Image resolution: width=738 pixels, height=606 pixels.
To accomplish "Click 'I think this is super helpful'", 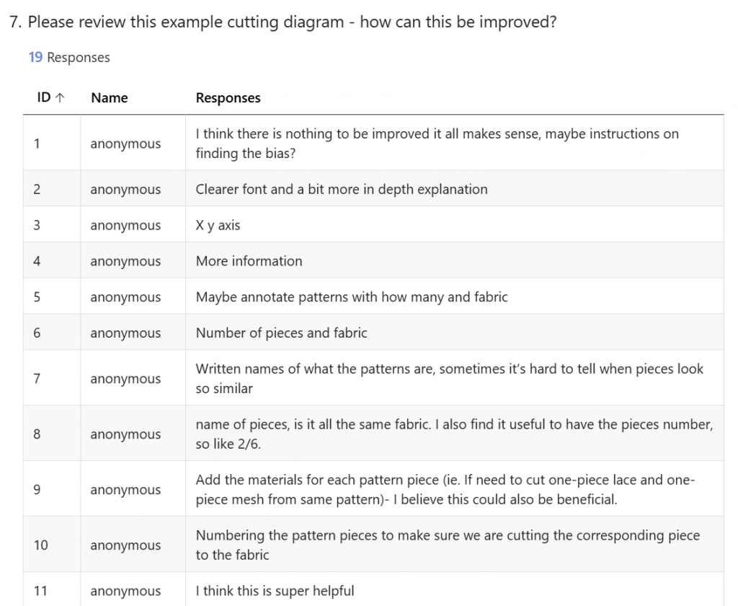I will click(275, 591).
